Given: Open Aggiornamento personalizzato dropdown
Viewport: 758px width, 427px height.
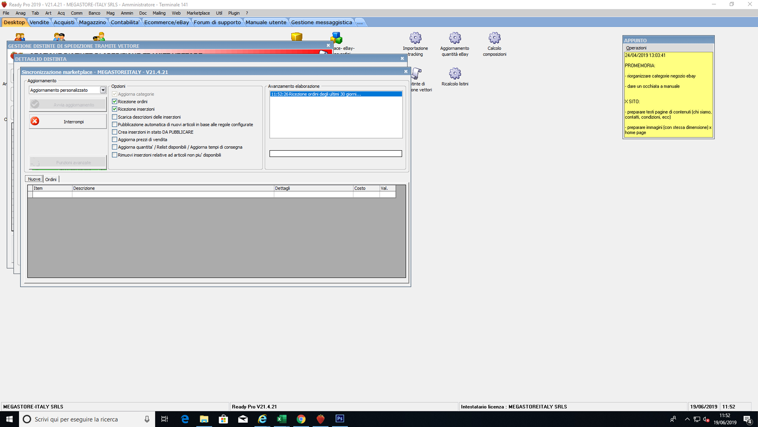Looking at the screenshot, I should coord(103,90).
